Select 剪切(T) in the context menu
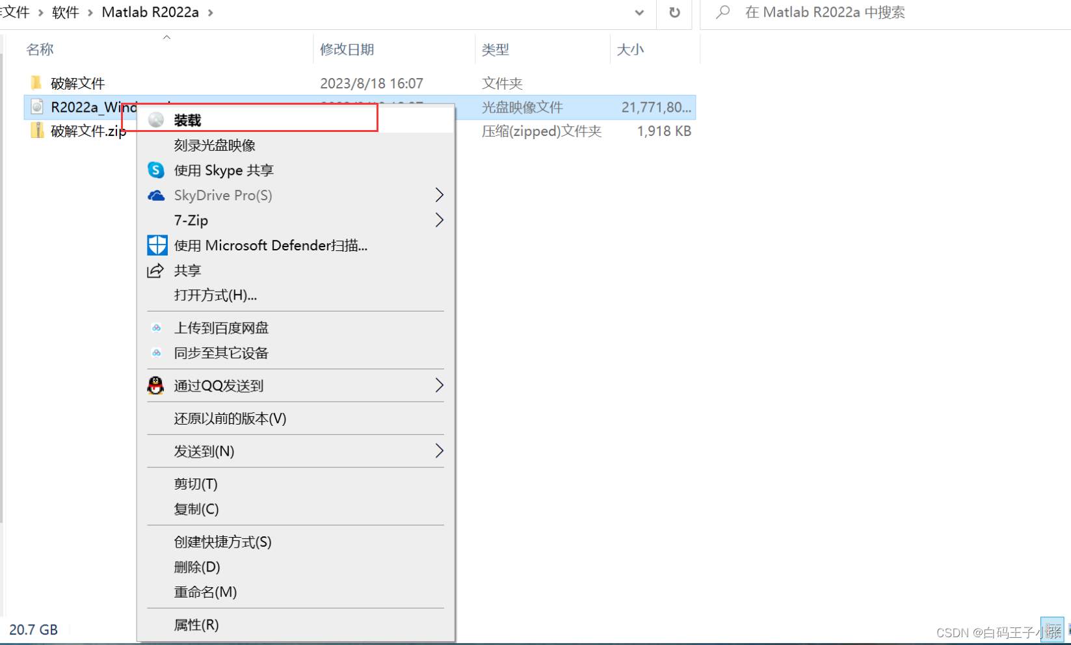This screenshot has width=1071, height=645. [x=196, y=484]
